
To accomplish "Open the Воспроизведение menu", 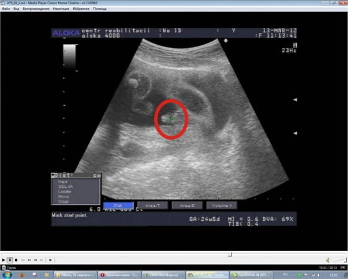I will 36,9.
